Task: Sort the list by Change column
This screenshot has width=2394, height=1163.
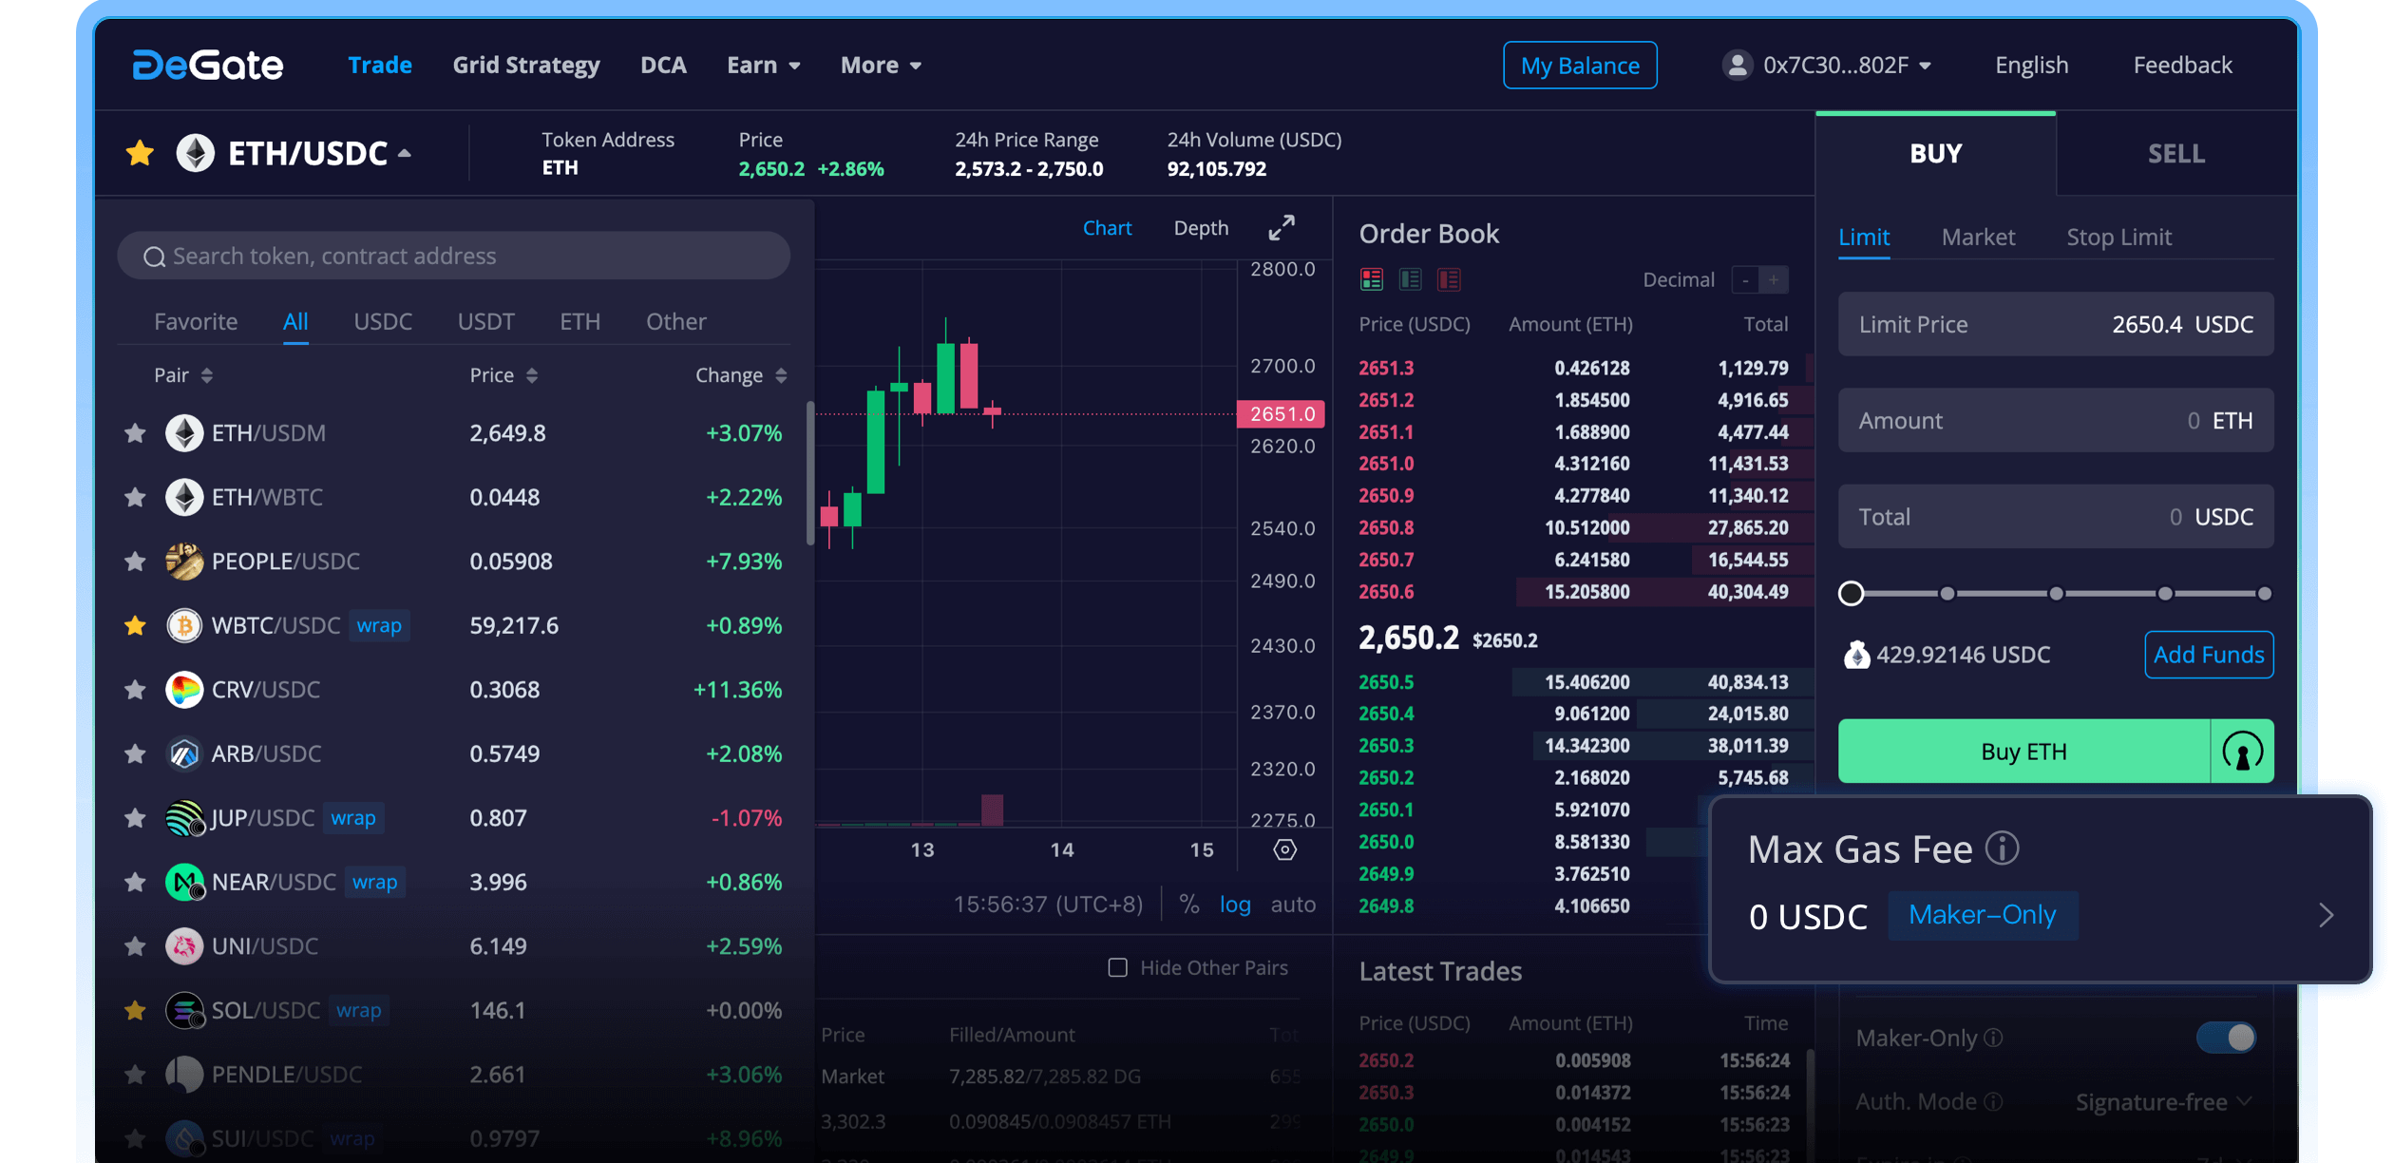Action: [741, 375]
